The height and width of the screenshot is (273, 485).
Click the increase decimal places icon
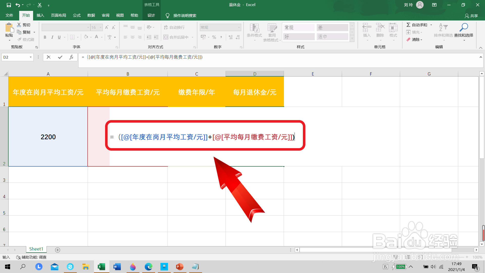pos(231,37)
